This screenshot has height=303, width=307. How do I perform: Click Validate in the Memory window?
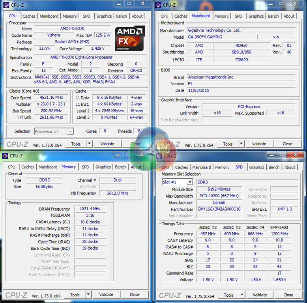point(106,295)
